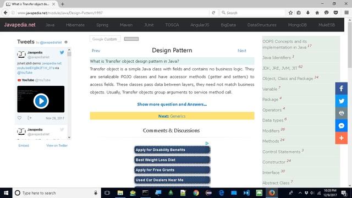Click the browser URL address bar
Viewport: 352px width, 198px height.
coord(112,13)
